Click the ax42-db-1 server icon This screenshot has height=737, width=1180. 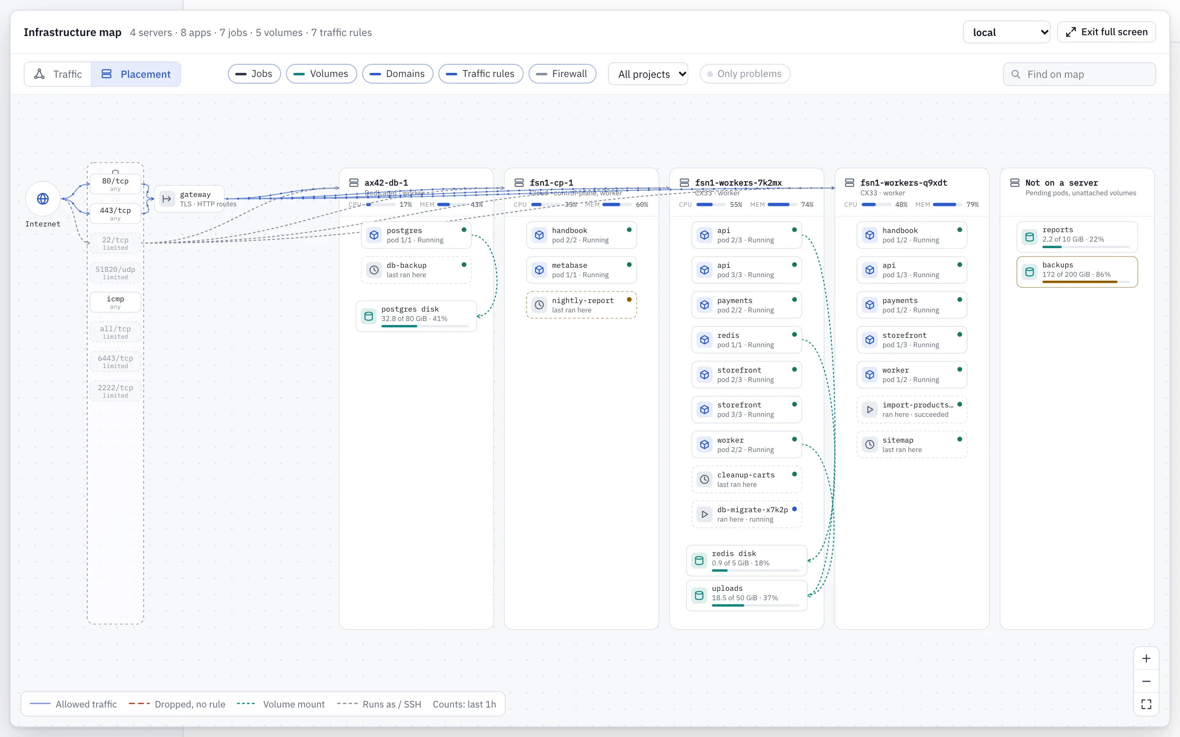coord(354,183)
